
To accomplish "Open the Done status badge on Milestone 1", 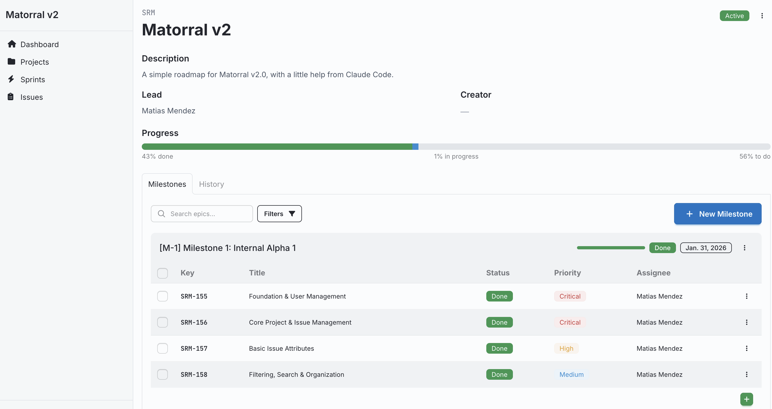I will (662, 248).
